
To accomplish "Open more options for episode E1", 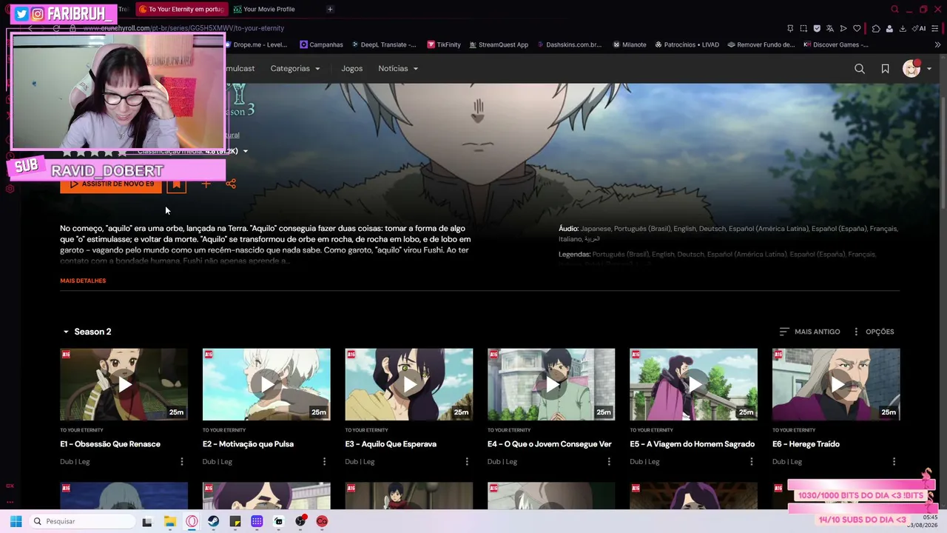I will point(181,461).
